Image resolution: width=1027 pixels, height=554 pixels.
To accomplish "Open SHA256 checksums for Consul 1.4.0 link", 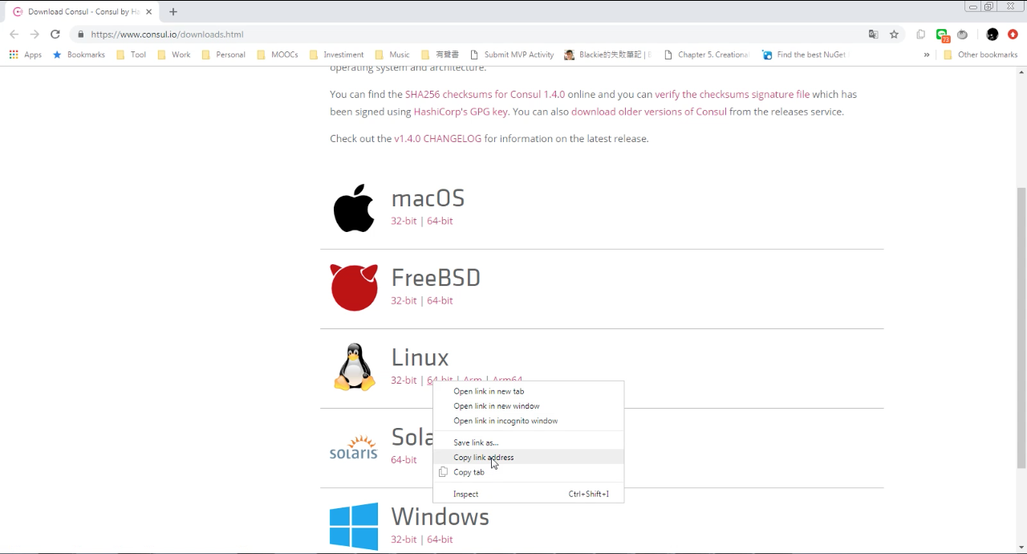I will point(485,94).
